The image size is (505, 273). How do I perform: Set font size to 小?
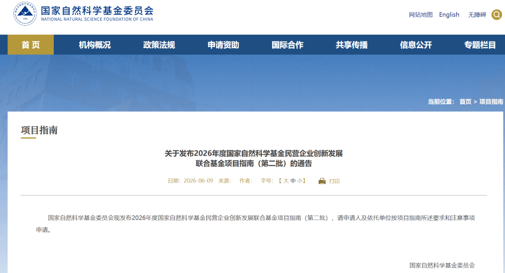300,181
